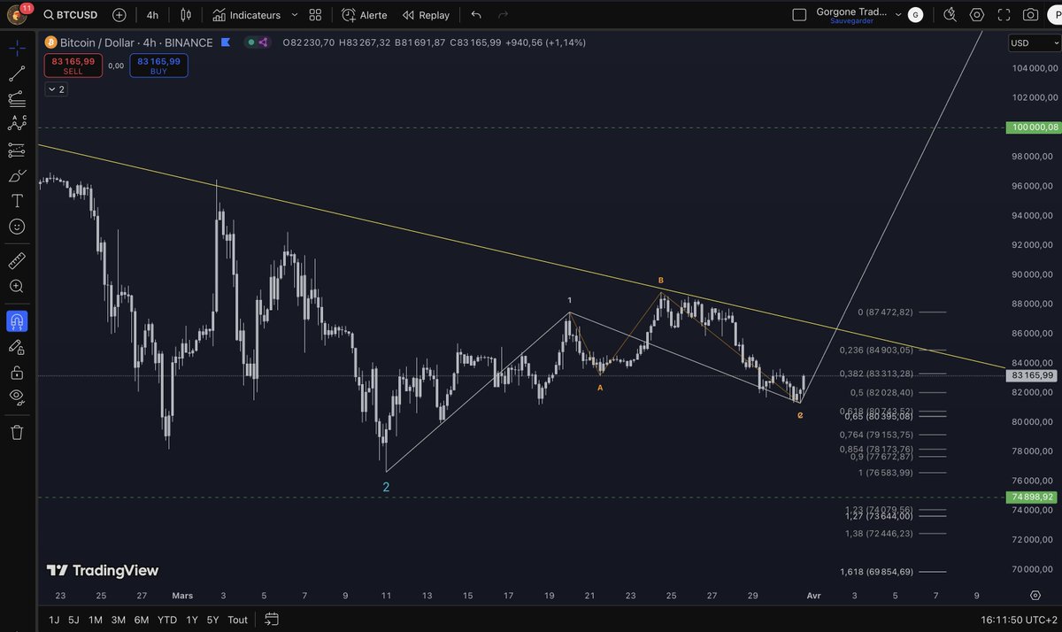
Task: Toggle lock all drawings
Action: [17, 372]
